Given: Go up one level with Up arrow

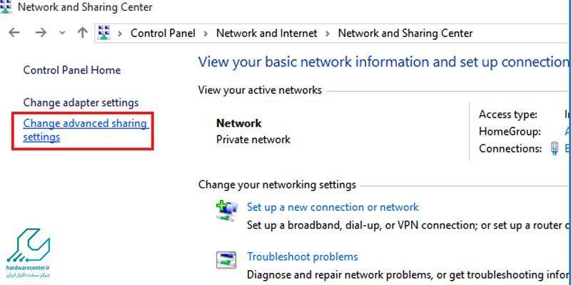Looking at the screenshot, I should click(83, 33).
